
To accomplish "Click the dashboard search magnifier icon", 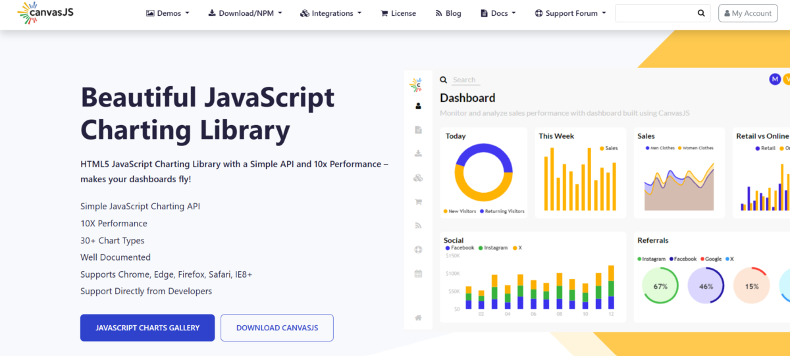I will coord(444,80).
